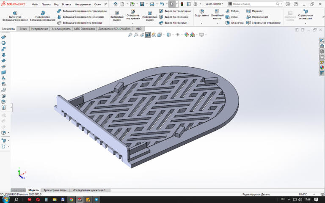
Task: Expand dropdown under Справочная геометрия
Action: (305, 23)
